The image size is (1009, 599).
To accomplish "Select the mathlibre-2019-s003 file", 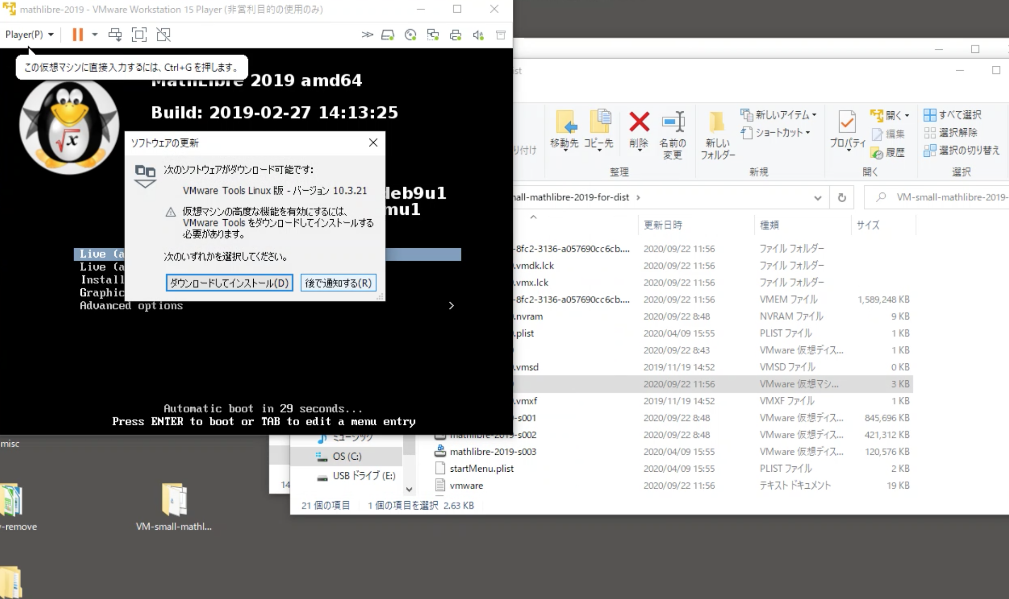I will point(673,451).
